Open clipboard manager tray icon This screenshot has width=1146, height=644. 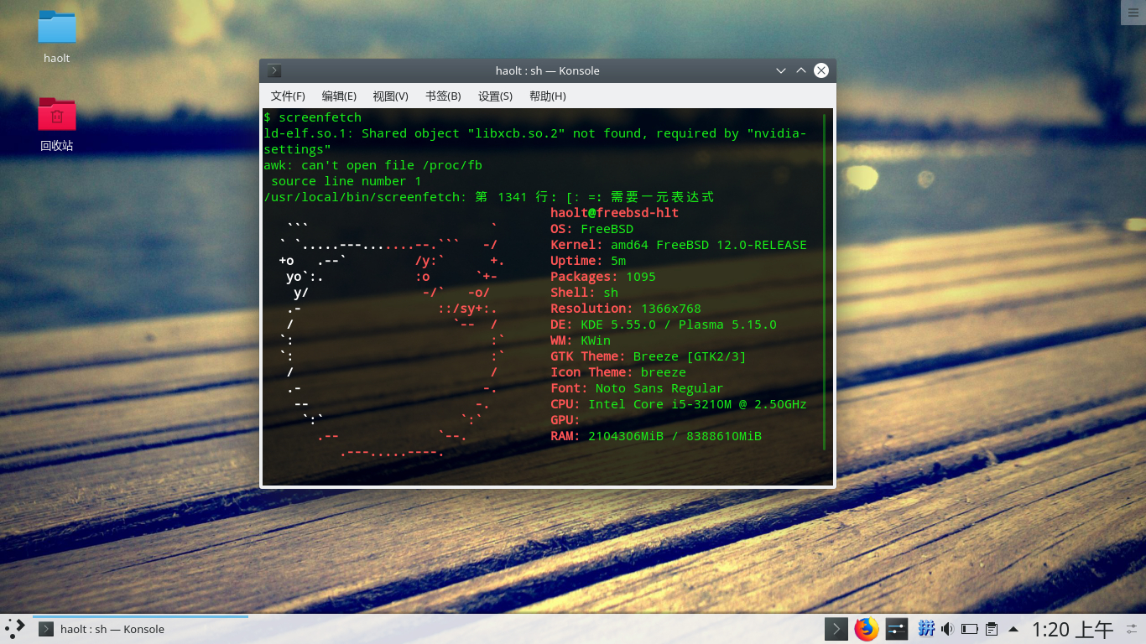(x=991, y=629)
